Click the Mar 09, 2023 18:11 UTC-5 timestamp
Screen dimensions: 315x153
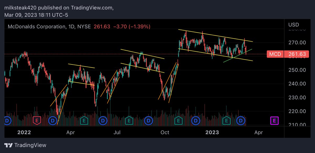coord(36,15)
